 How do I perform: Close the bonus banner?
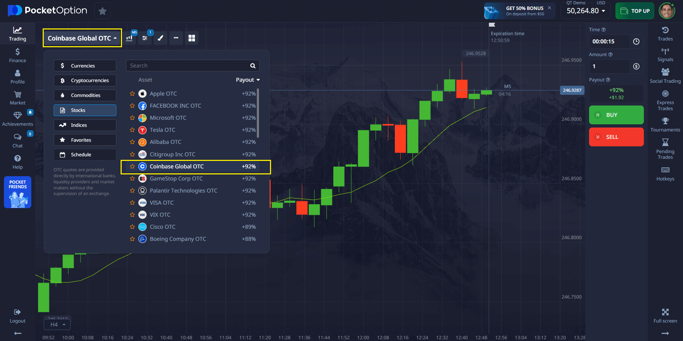549,7
